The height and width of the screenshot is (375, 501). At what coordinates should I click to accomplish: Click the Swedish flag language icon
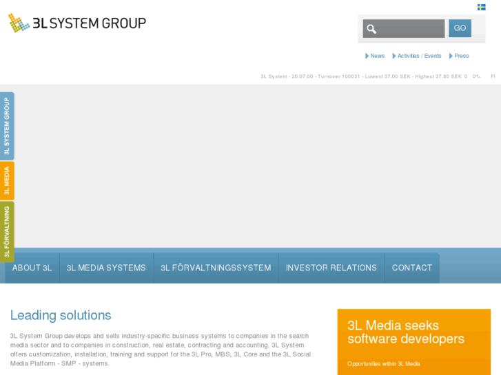point(481,7)
